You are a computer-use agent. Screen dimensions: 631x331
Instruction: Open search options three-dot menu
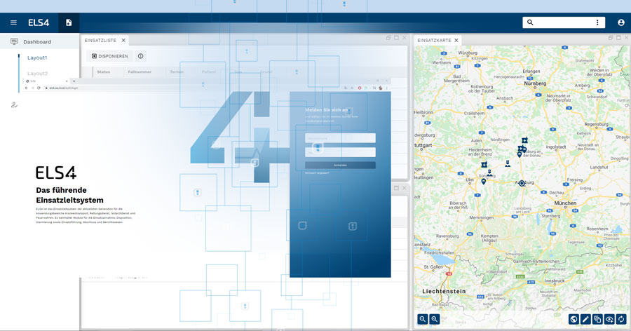597,22
